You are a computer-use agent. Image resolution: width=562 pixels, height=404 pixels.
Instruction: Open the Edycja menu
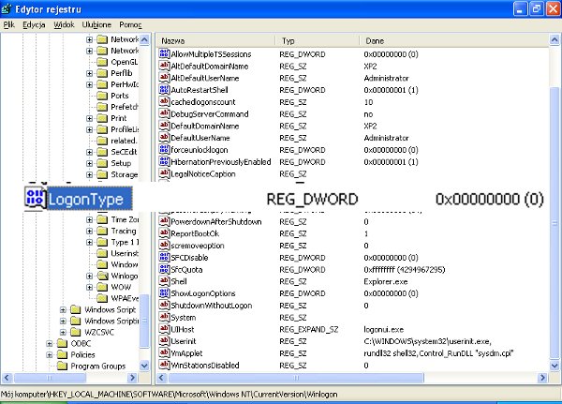click(x=34, y=24)
